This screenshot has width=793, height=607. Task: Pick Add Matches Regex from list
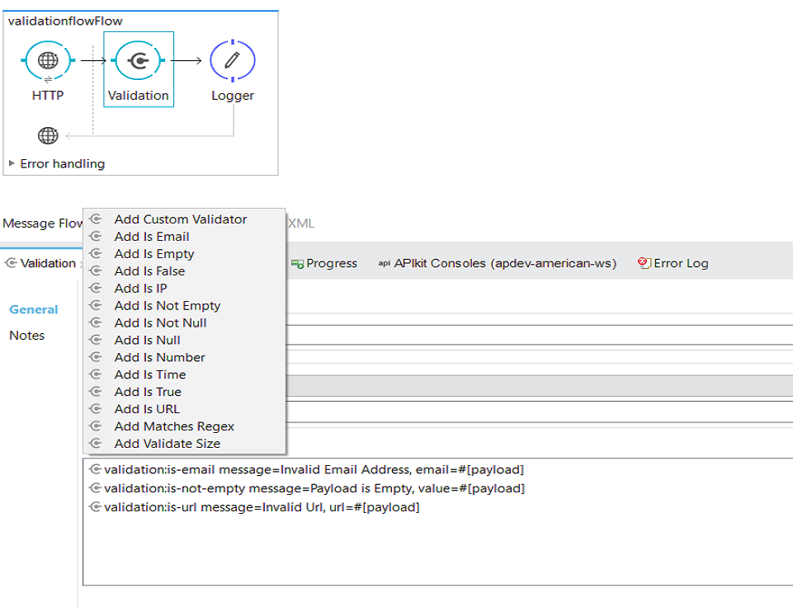(174, 426)
